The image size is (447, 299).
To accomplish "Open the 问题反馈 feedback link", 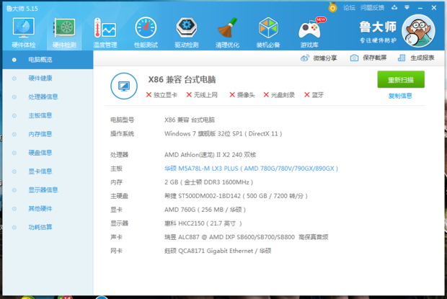I will [x=372, y=8].
